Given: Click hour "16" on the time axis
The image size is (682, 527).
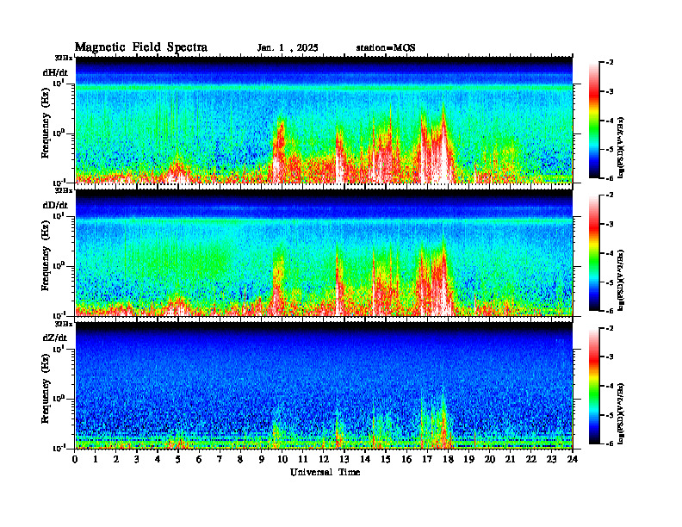Looking at the screenshot, I should click(406, 460).
